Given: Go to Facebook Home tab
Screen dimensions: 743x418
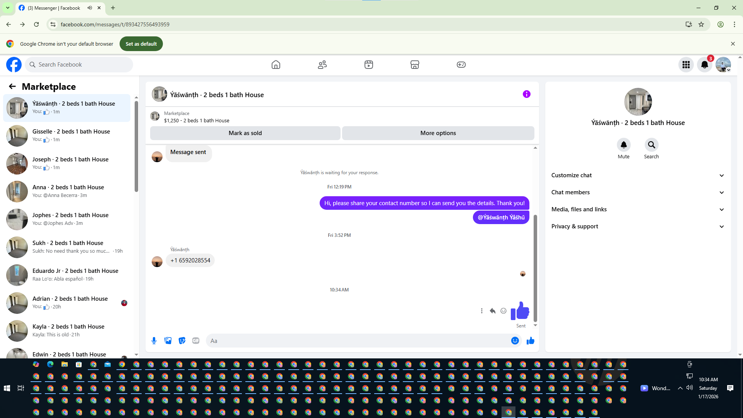Looking at the screenshot, I should (276, 65).
